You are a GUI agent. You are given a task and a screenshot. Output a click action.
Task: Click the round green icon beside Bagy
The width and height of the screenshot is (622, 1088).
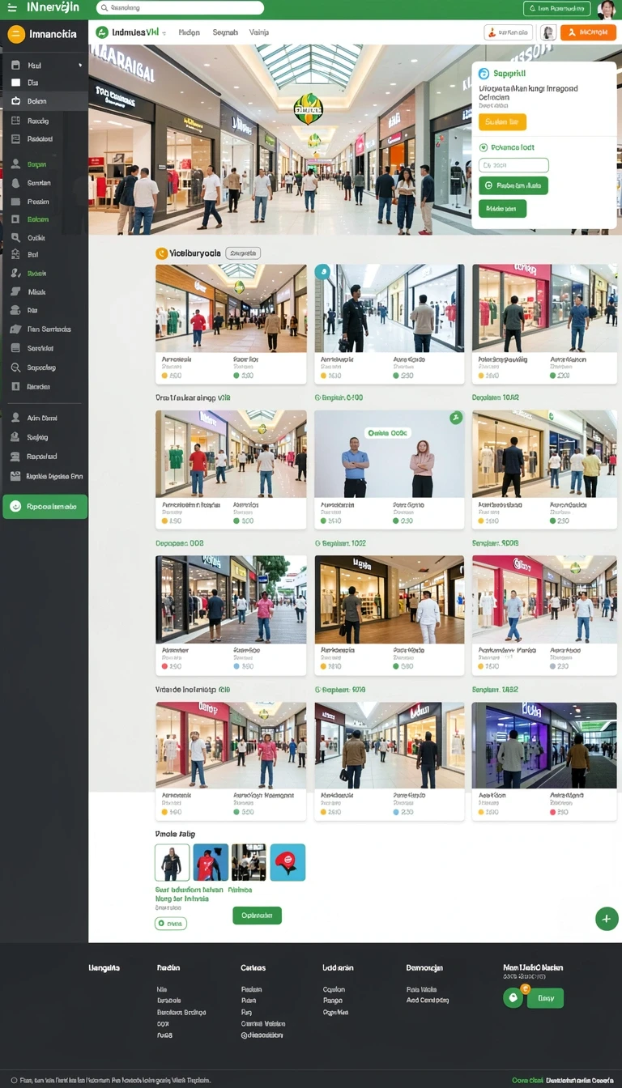[513, 998]
